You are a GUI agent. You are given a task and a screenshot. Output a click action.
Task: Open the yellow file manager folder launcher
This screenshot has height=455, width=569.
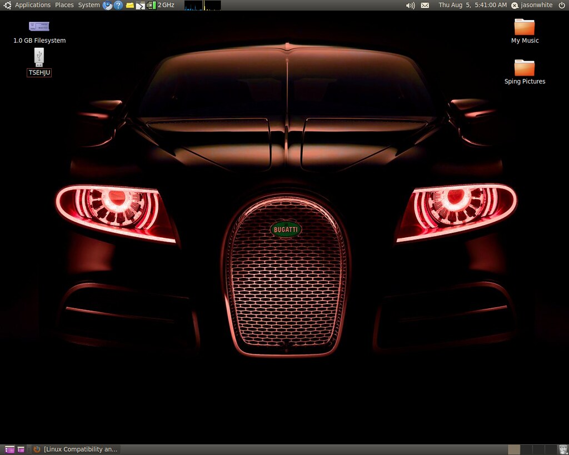tap(129, 5)
